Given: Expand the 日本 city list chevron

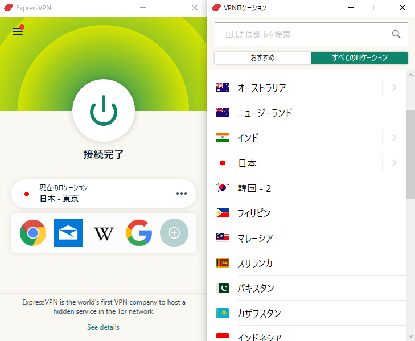Looking at the screenshot, I should [x=394, y=163].
